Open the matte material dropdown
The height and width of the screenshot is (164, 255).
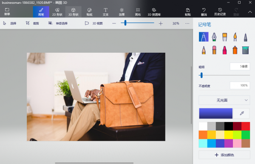point(224,100)
